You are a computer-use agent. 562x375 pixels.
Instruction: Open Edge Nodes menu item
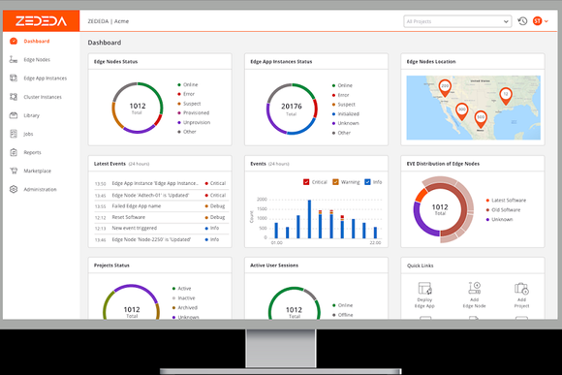point(37,59)
